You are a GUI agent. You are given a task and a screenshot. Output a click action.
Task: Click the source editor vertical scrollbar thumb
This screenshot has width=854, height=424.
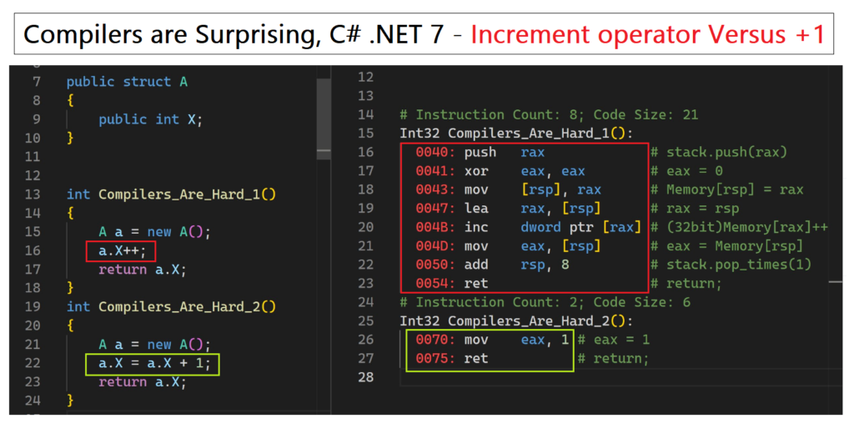tap(324, 119)
